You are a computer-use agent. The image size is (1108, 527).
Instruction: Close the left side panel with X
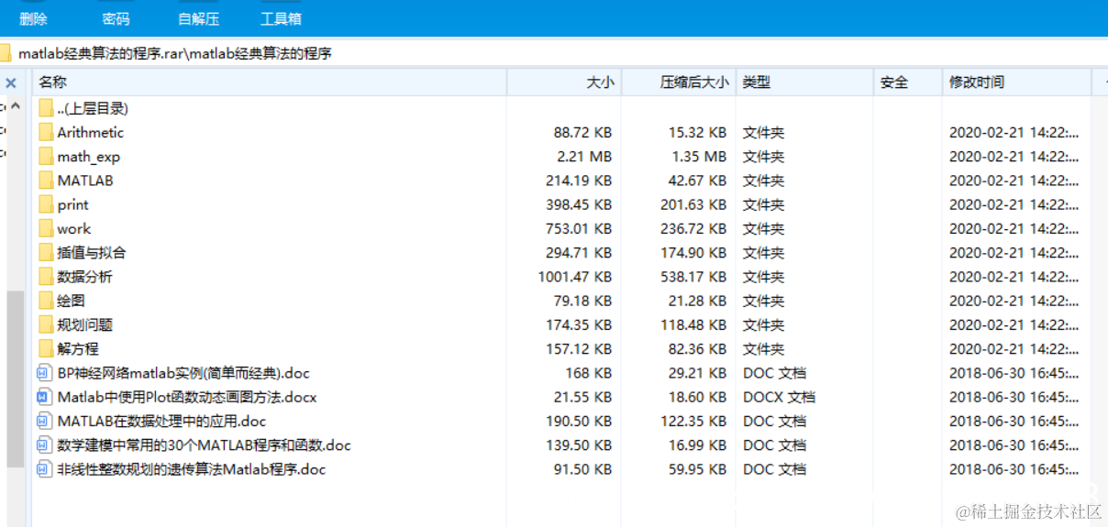(11, 82)
